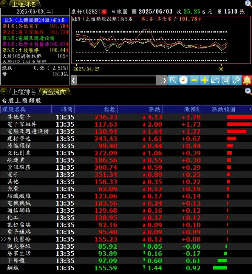Image resolution: width=252 pixels, height=274 pixels.
Task: Click the undo curved arrow icon
Action: [215, 80]
